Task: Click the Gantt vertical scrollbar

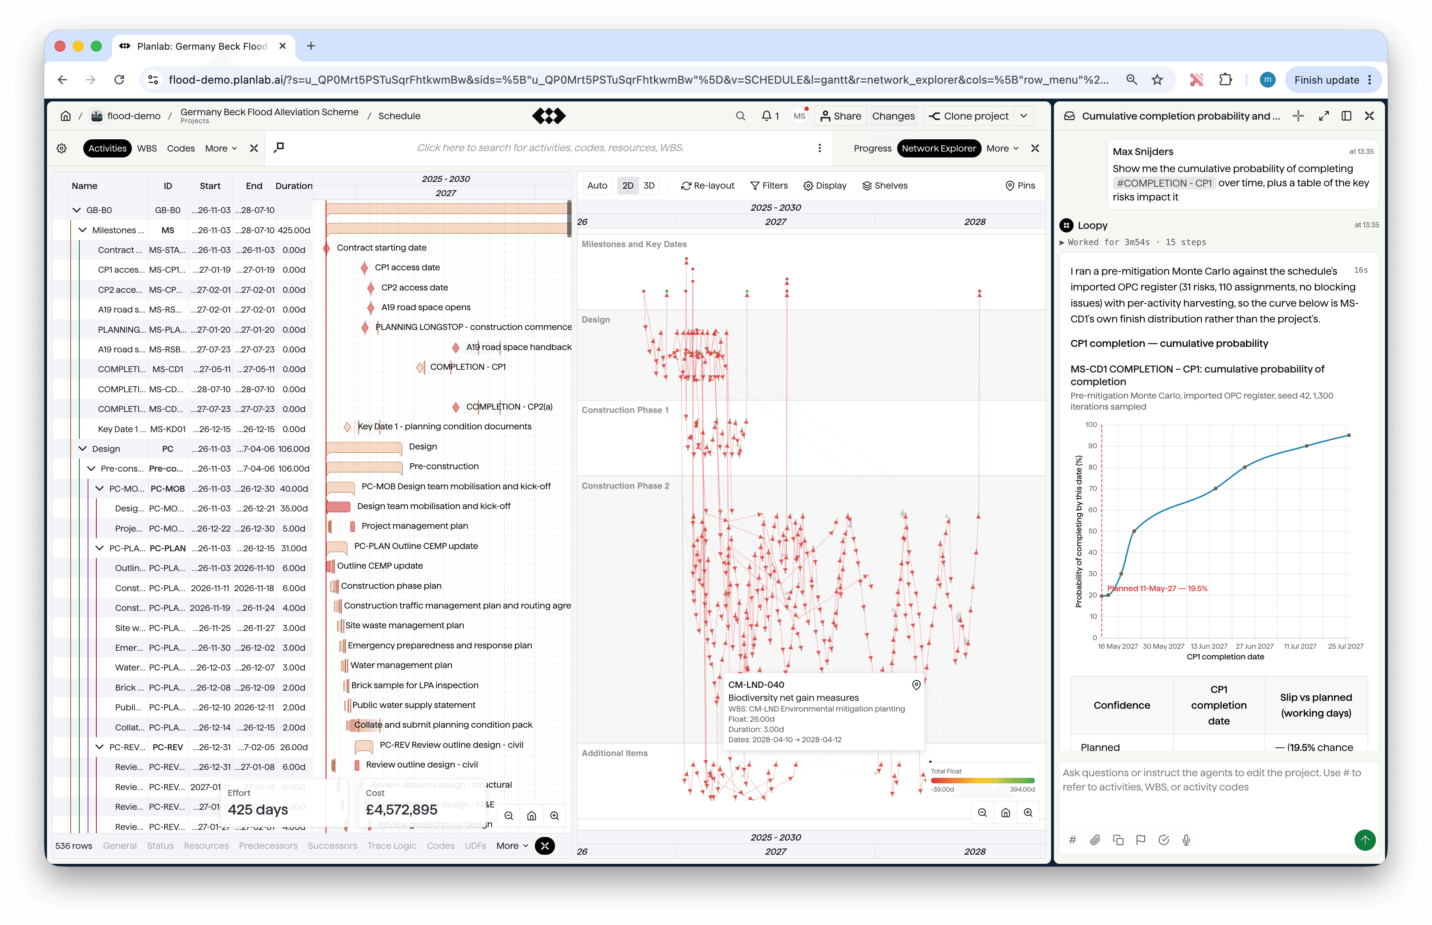Action: [569, 219]
